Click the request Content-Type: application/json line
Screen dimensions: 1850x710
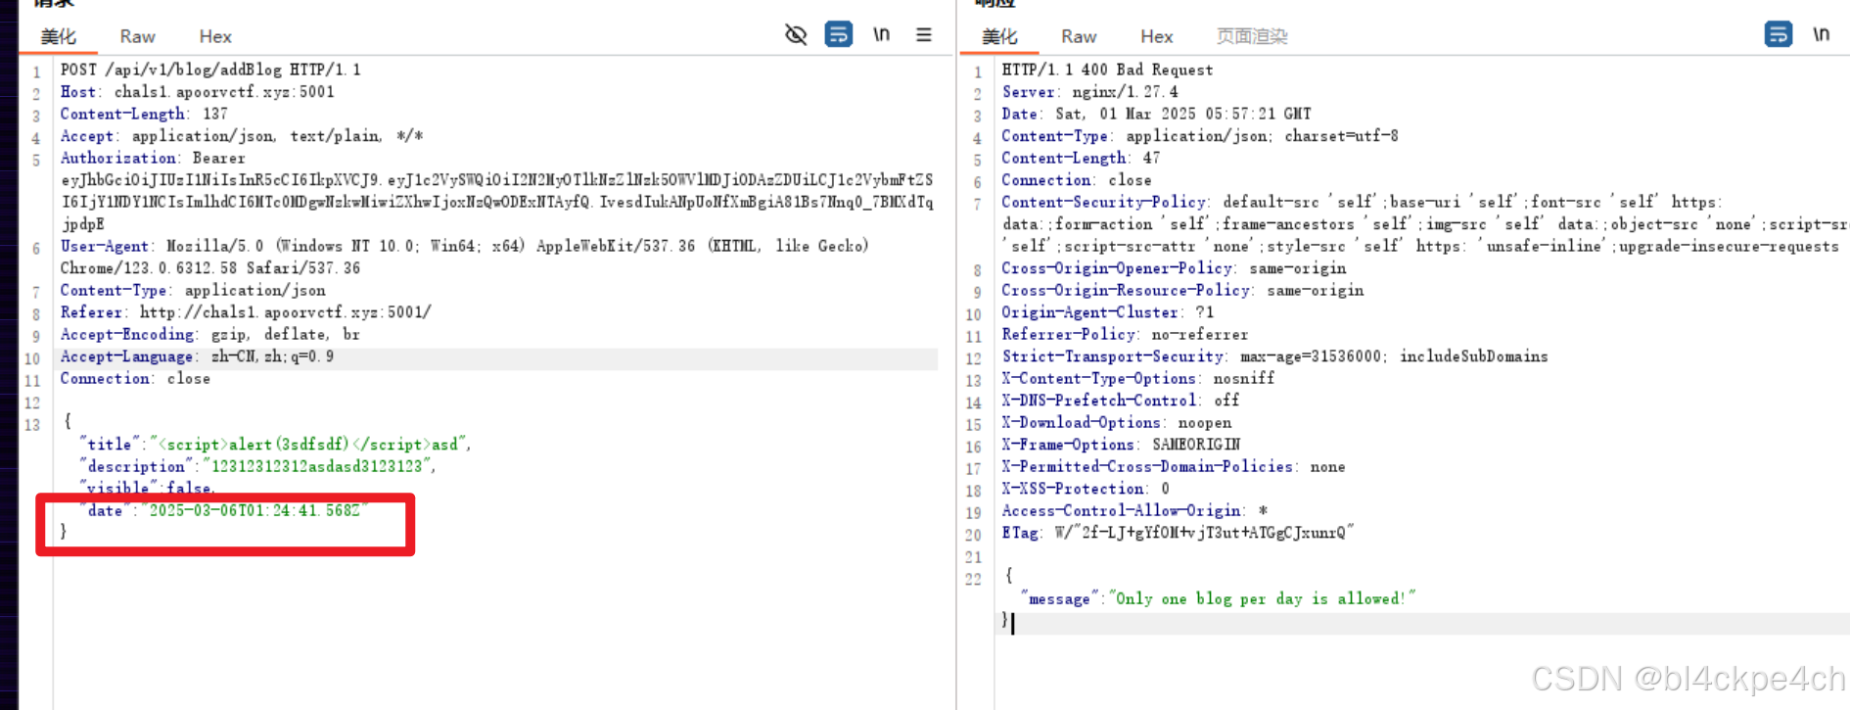[193, 290]
